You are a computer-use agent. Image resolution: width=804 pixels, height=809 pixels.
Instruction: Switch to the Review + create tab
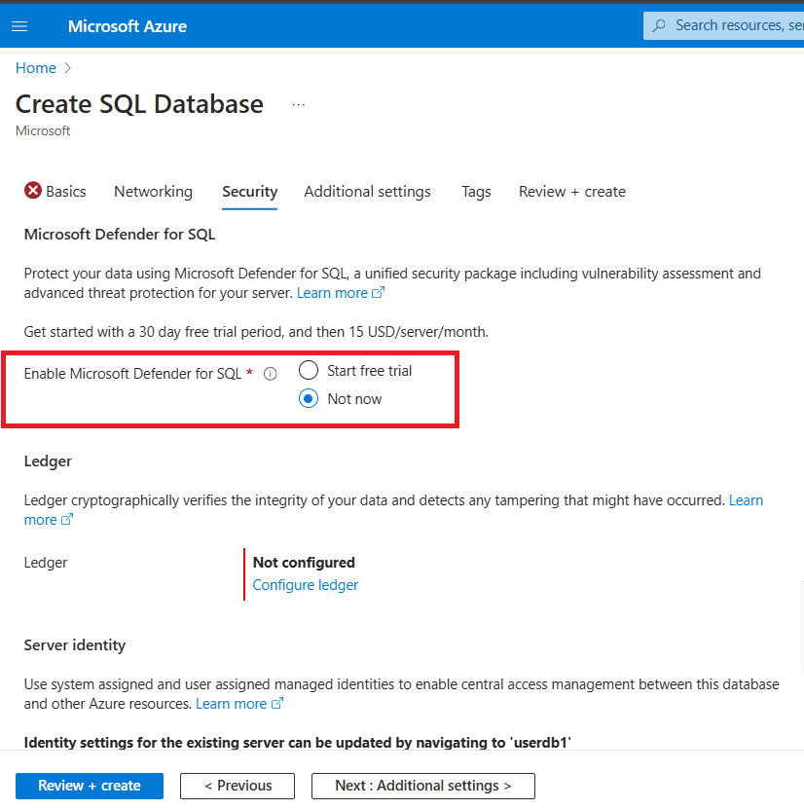click(x=572, y=192)
